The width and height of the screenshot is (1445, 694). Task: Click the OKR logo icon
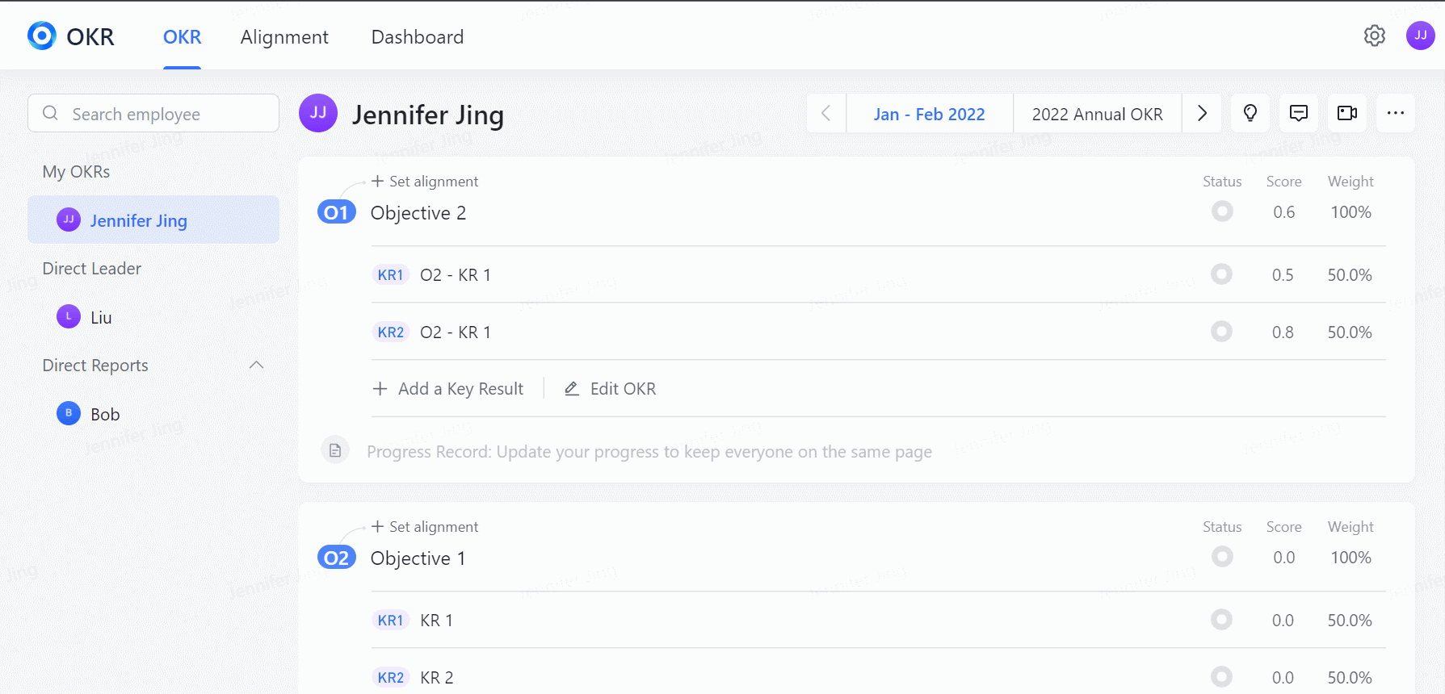[42, 36]
